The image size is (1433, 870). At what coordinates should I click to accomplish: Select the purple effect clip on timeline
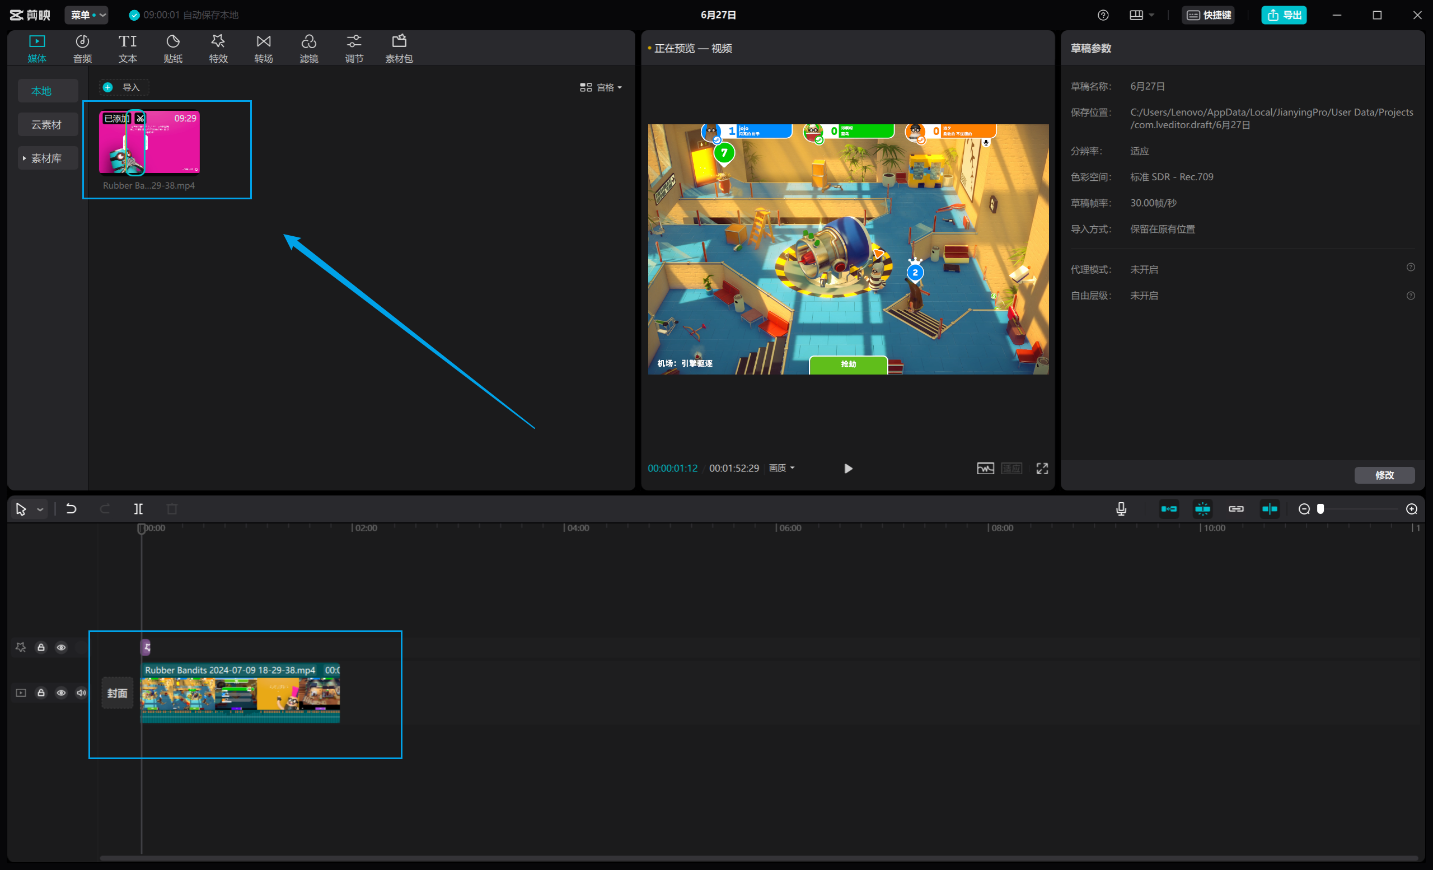tap(146, 647)
